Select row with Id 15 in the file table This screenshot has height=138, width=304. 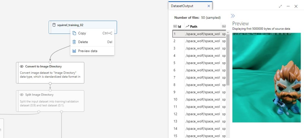click(199, 136)
